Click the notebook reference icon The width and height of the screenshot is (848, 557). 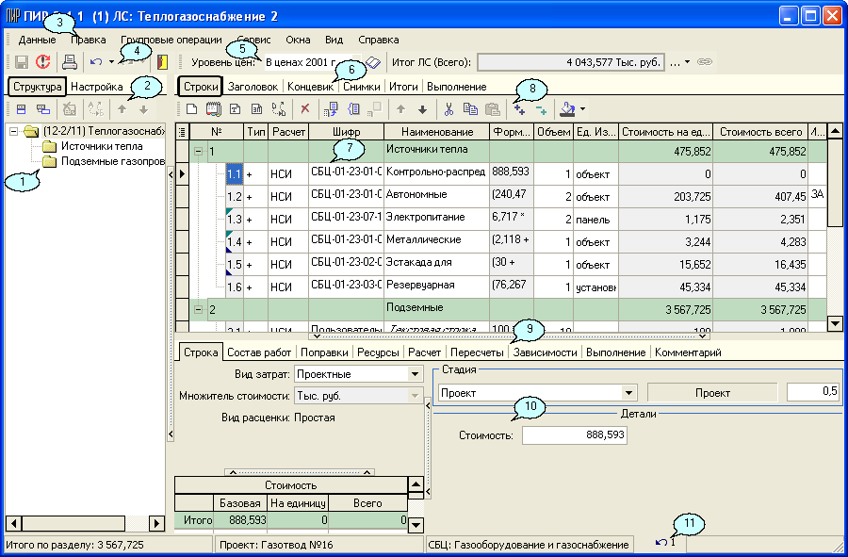point(214,109)
